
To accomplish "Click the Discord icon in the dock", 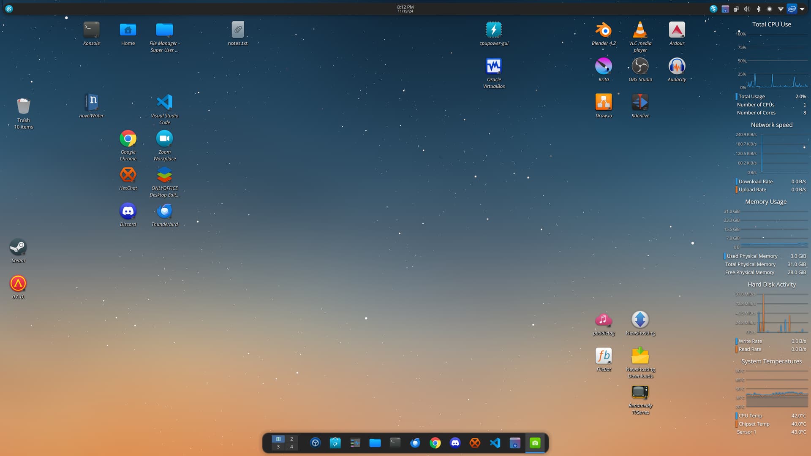I will pyautogui.click(x=455, y=443).
